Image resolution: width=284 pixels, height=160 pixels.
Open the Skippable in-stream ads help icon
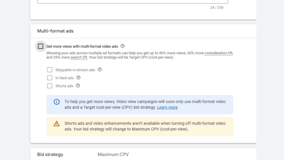100,70
